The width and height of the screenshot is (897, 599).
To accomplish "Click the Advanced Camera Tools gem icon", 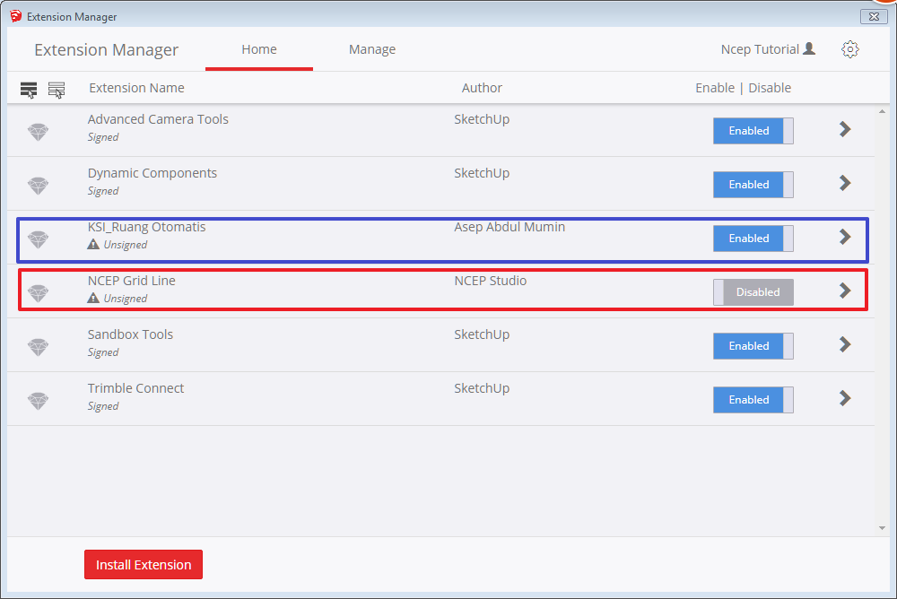I will 39,132.
